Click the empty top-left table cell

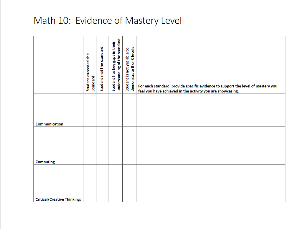(58, 65)
